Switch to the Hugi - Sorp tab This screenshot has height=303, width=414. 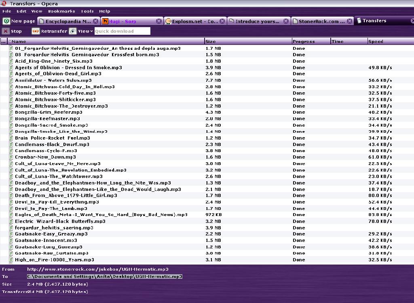(x=131, y=21)
